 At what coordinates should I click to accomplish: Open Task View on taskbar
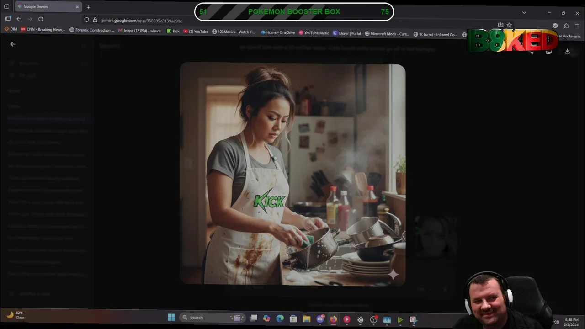point(253,318)
